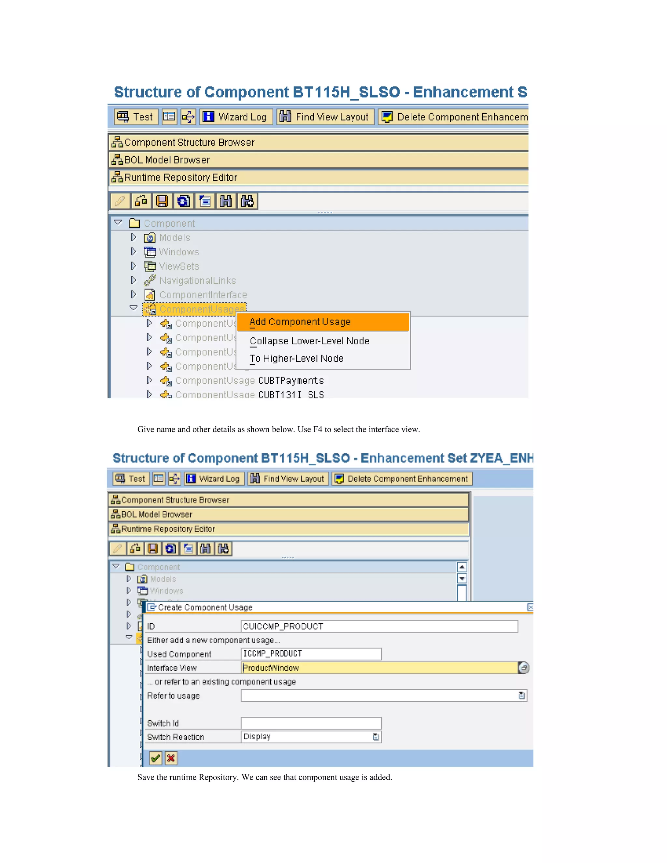This screenshot has width=667, height=863.
Task: Click the pencil edit icon in lower repository toolbar
Action: click(117, 548)
